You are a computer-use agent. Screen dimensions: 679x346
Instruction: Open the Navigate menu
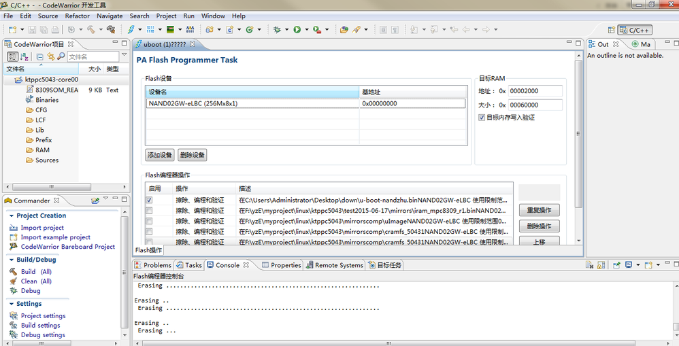pyautogui.click(x=110, y=16)
